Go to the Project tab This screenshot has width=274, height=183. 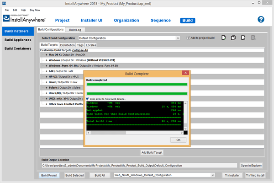click(x=62, y=20)
